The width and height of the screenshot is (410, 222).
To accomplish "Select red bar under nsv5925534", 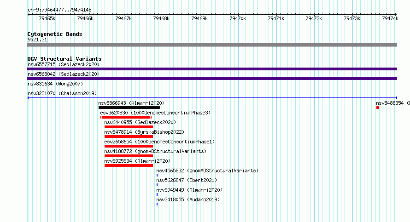I will (x=129, y=165).
